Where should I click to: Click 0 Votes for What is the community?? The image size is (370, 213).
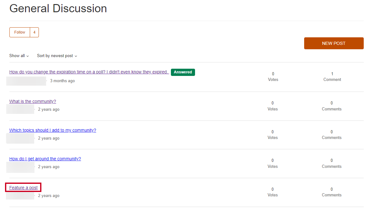click(x=272, y=106)
